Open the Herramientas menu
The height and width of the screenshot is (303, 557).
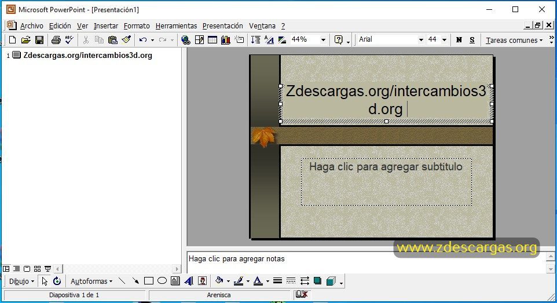(x=176, y=26)
